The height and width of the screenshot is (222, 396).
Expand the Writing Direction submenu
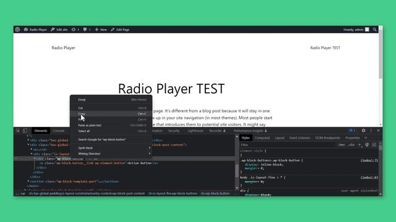pos(111,154)
